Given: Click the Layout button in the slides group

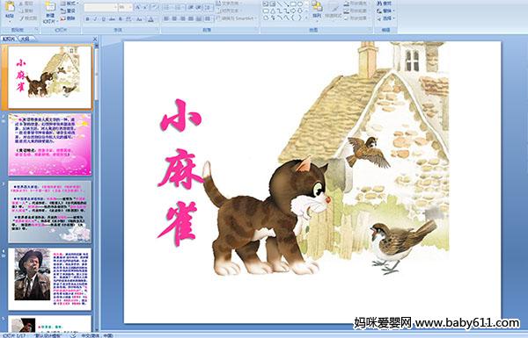Looking at the screenshot, I should tap(69, 4).
